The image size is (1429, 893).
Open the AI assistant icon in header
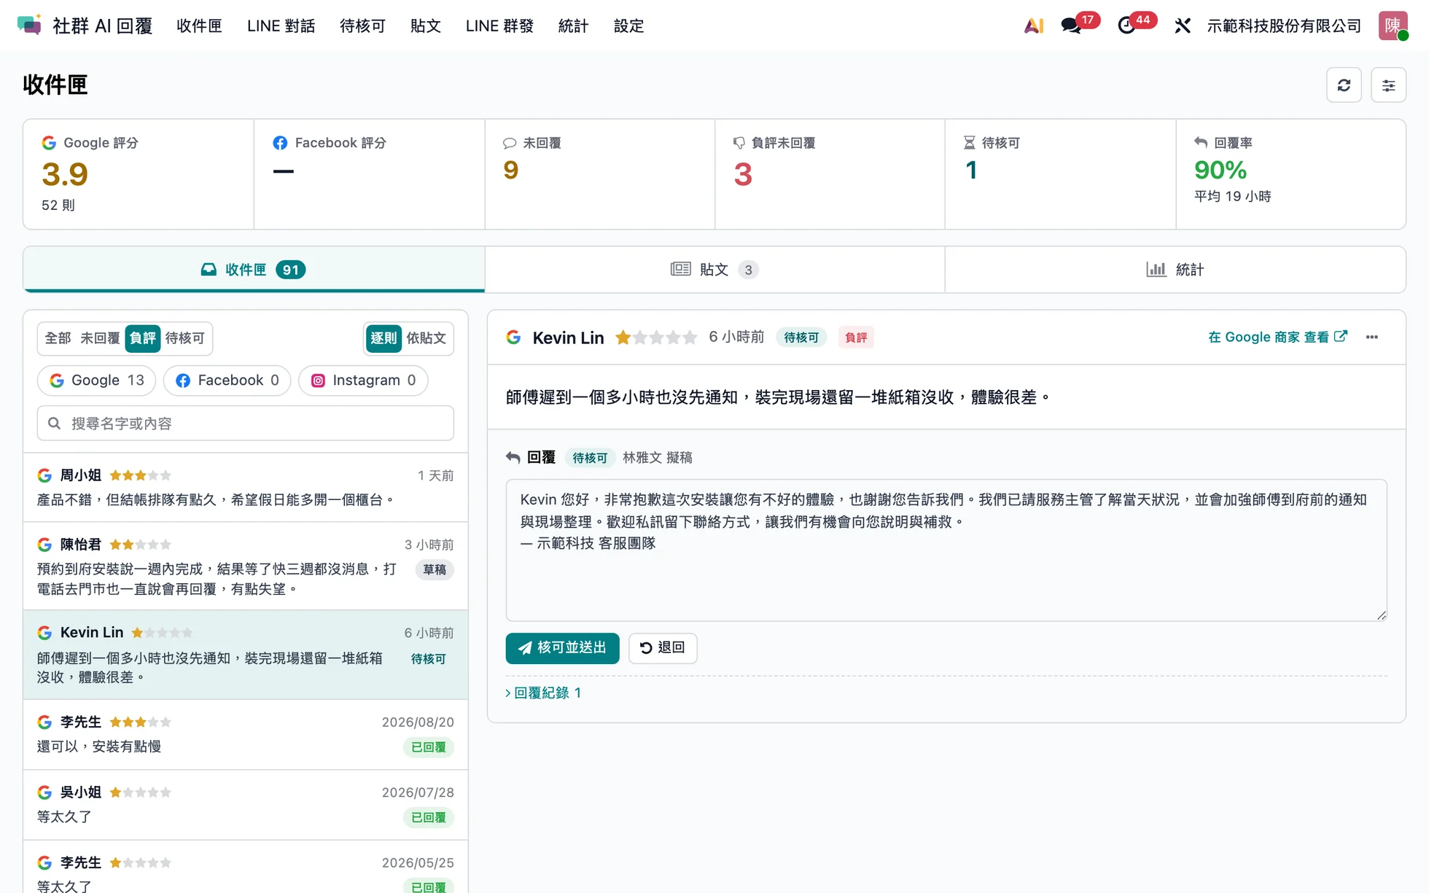click(1034, 26)
